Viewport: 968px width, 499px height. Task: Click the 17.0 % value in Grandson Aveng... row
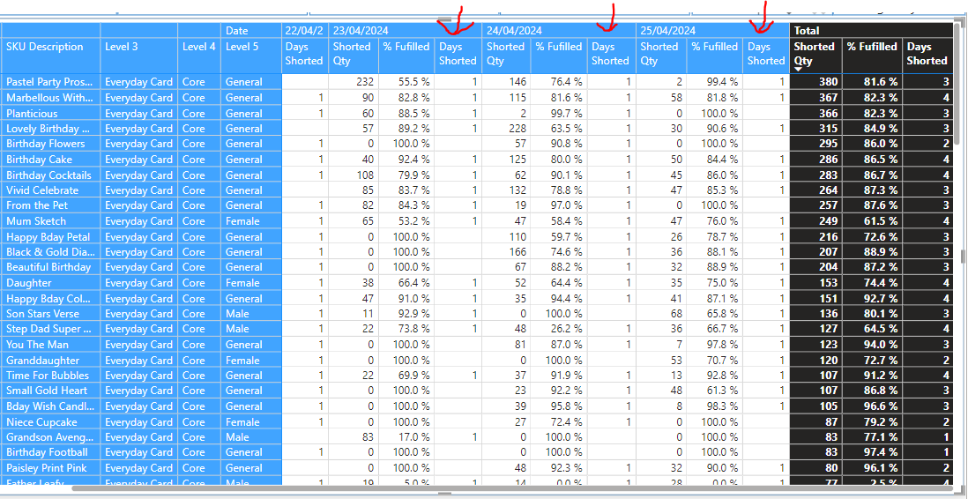point(413,436)
